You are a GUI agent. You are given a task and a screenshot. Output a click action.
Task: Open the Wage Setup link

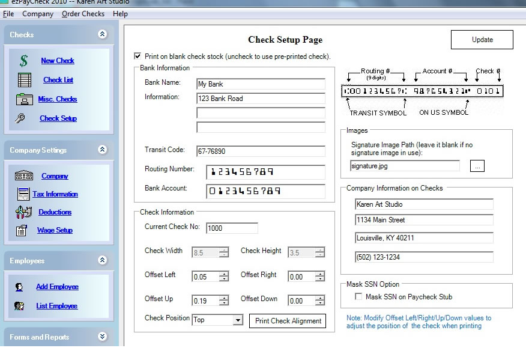point(55,230)
